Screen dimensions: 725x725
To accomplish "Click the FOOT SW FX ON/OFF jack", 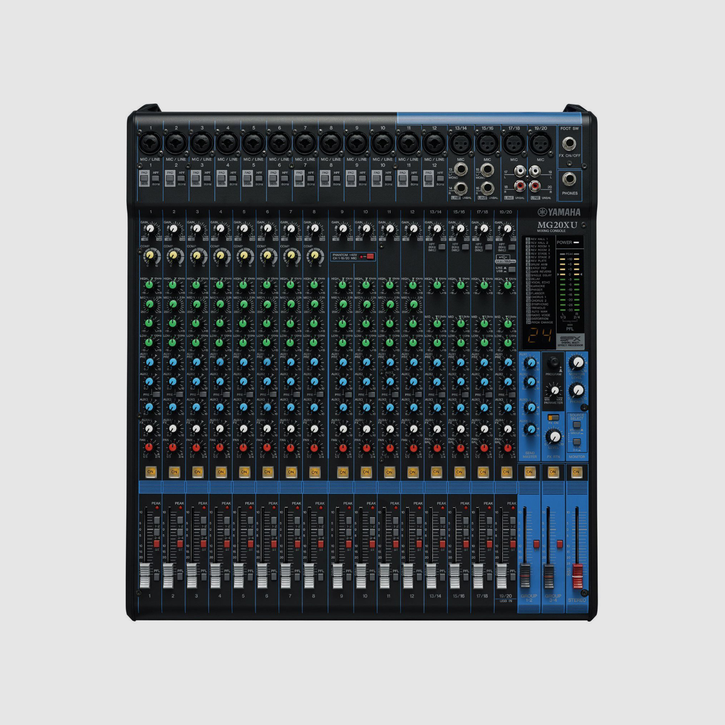I will pyautogui.click(x=569, y=143).
